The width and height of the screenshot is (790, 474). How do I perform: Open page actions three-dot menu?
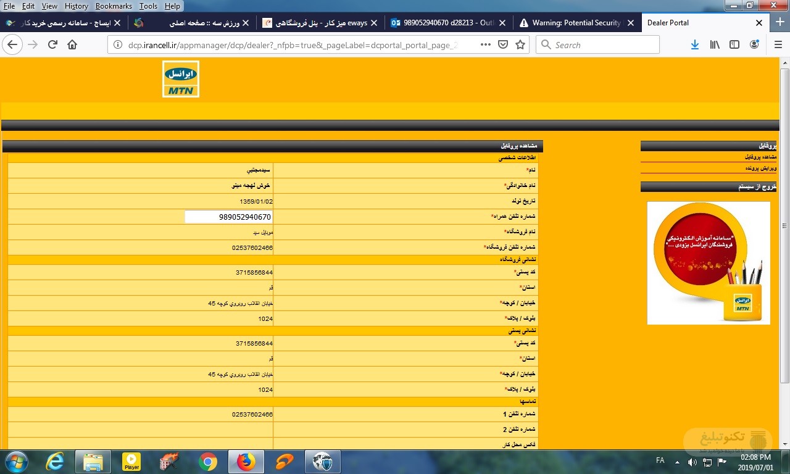[x=486, y=44]
